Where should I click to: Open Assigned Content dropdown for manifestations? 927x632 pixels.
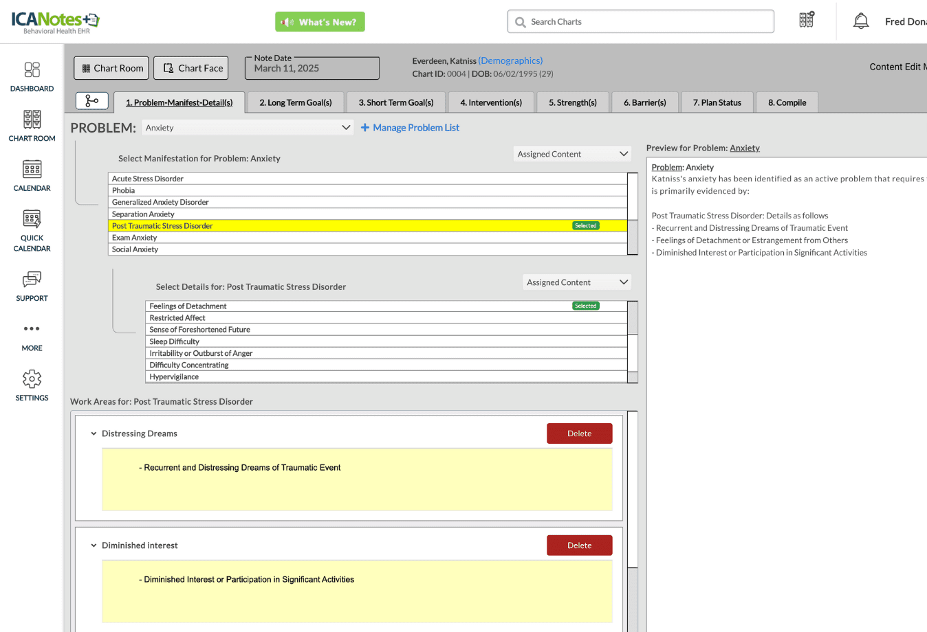point(572,155)
